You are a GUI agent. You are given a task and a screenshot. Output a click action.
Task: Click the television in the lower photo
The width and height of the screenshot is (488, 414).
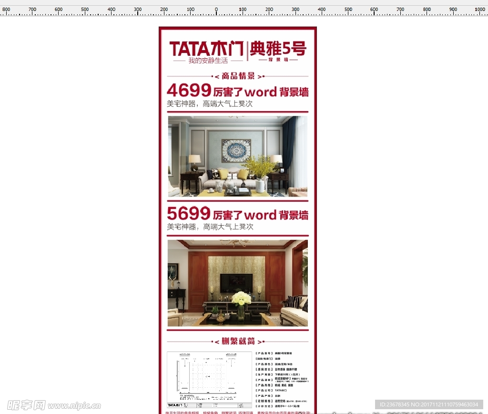click(x=236, y=283)
